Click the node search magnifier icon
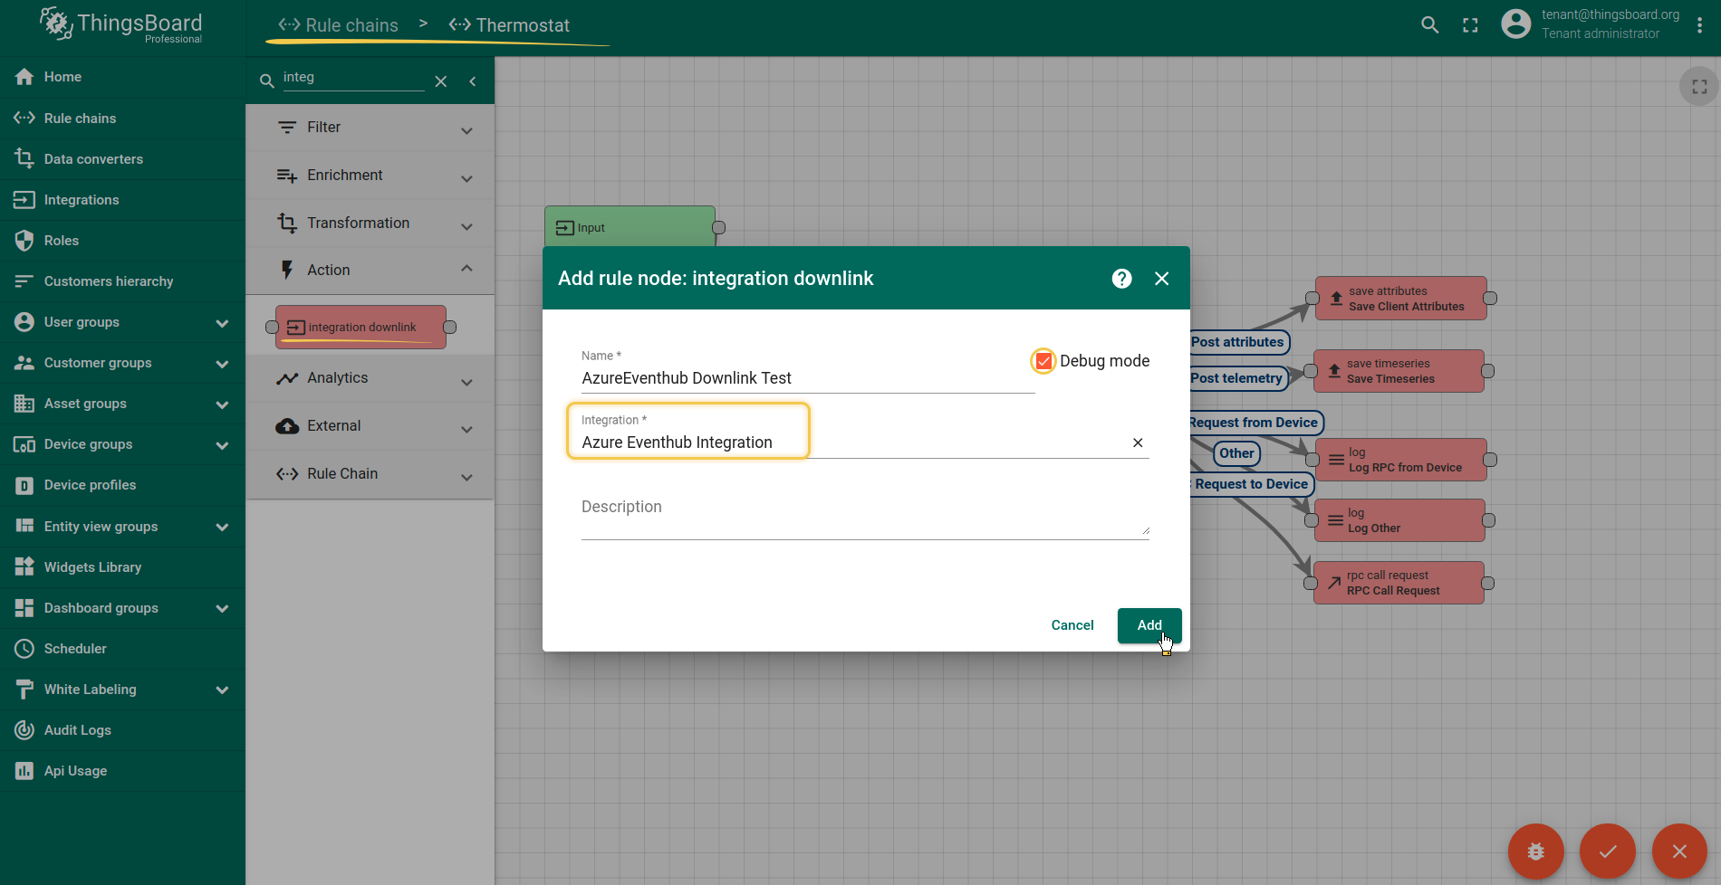This screenshot has height=885, width=1721. coord(267,81)
